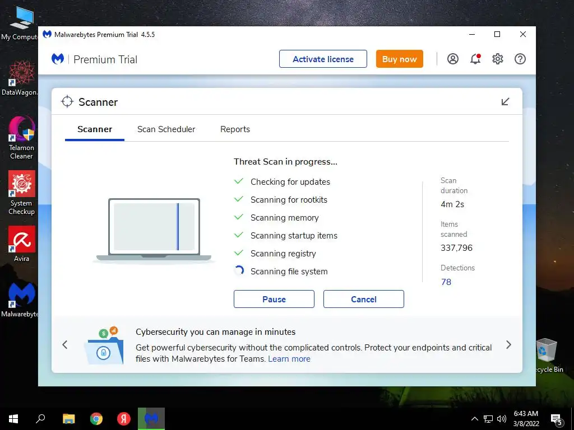Open the notifications bell
Viewport: 574px width, 430px height.
(475, 59)
